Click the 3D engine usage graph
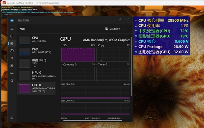Image resolution: width=204 pixels, height=128 pixels. 78,55
